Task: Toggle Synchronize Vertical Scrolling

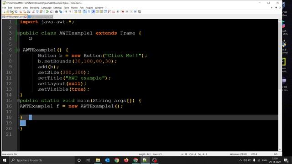Action: pos(75,11)
